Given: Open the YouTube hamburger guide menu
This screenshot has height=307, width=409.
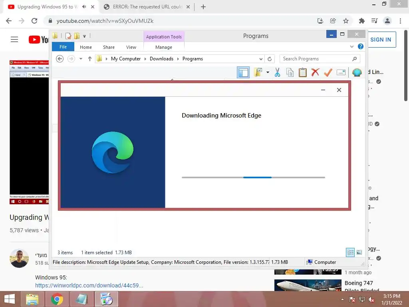Looking at the screenshot, I should [x=14, y=40].
